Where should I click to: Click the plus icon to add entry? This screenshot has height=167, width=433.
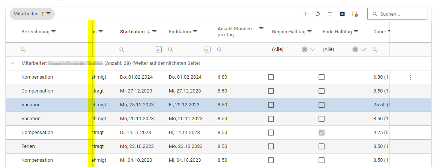point(305,14)
